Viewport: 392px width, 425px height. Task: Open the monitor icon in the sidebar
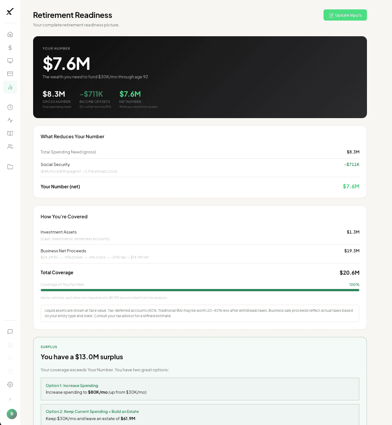click(10, 60)
